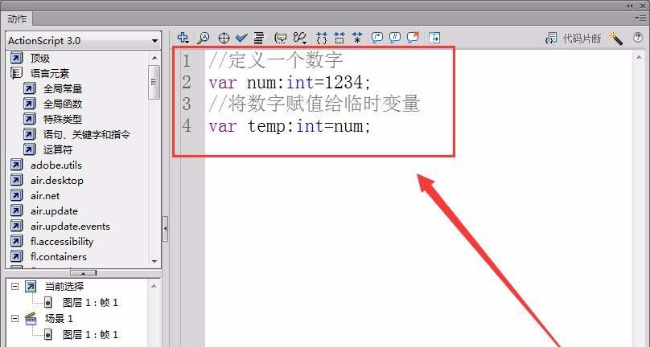Image resolution: width=650 pixels, height=347 pixels.
Task: Remove comment icon with red mark
Action: click(x=413, y=38)
